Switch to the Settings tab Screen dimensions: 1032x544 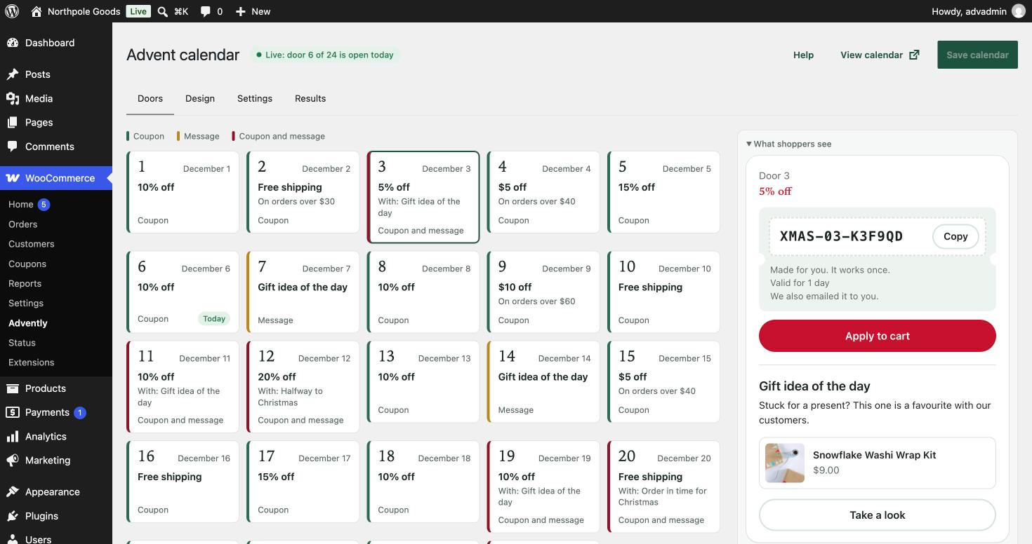tap(255, 98)
